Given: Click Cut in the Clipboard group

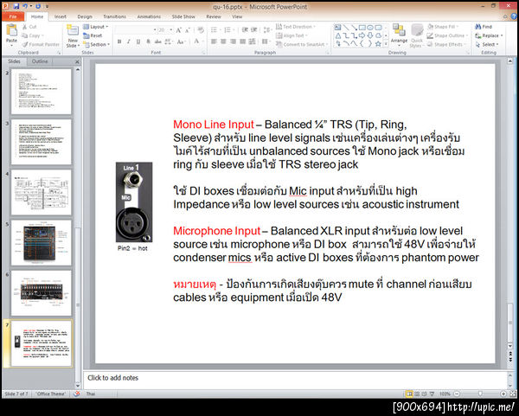Looking at the screenshot, I should (29, 27).
